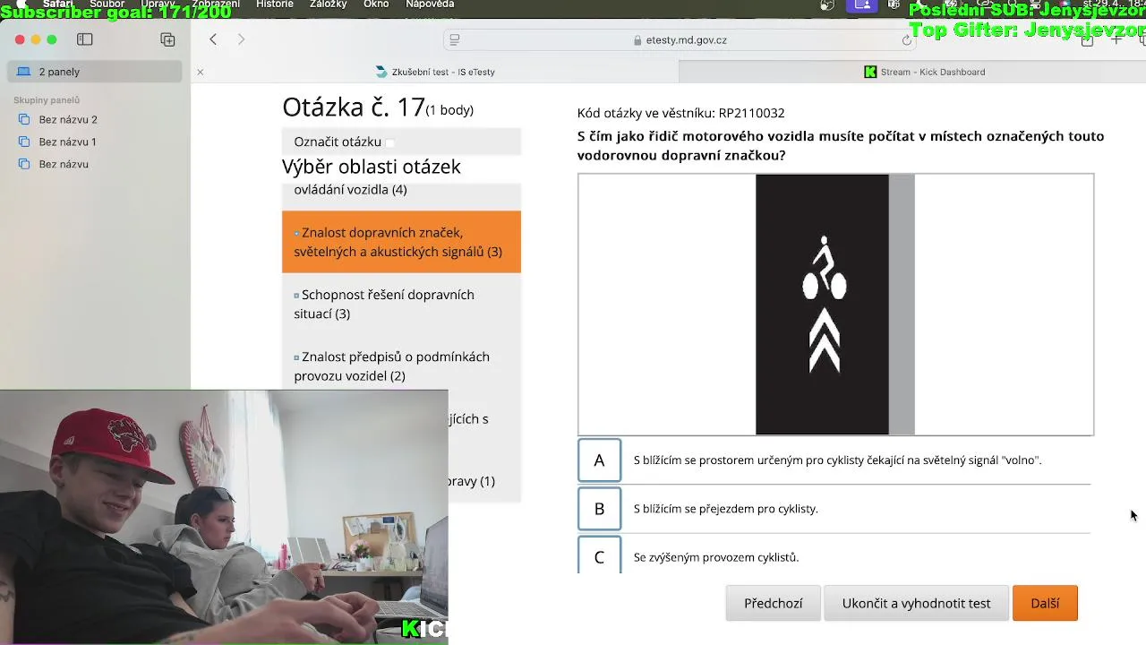
Task: Click the question code RP2110032 text
Action: point(751,113)
